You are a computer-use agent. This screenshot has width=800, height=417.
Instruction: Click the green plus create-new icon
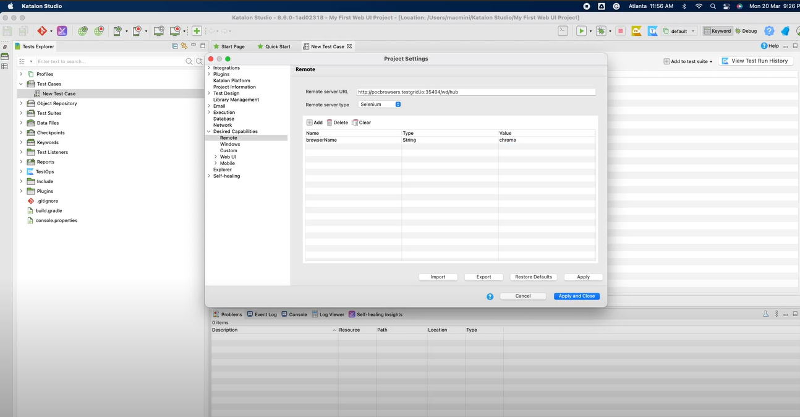[197, 31]
